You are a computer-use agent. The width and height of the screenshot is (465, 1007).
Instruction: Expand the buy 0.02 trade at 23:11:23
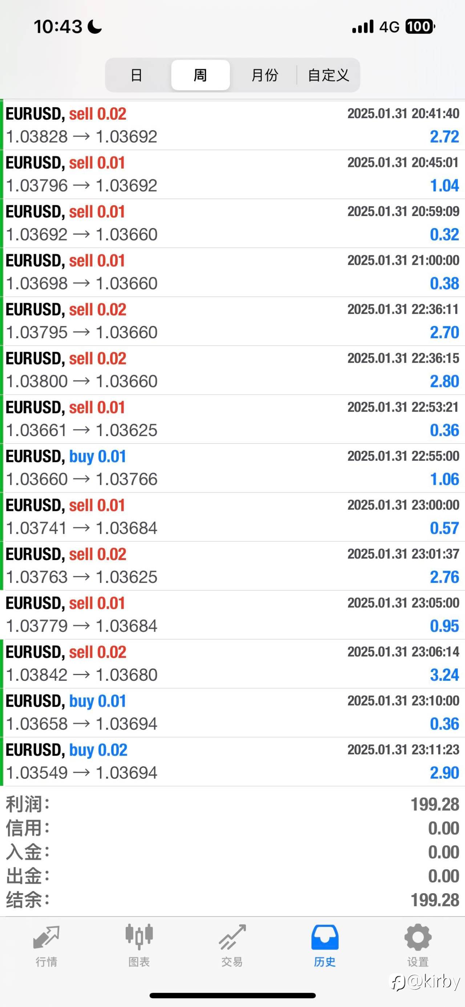coord(232,761)
